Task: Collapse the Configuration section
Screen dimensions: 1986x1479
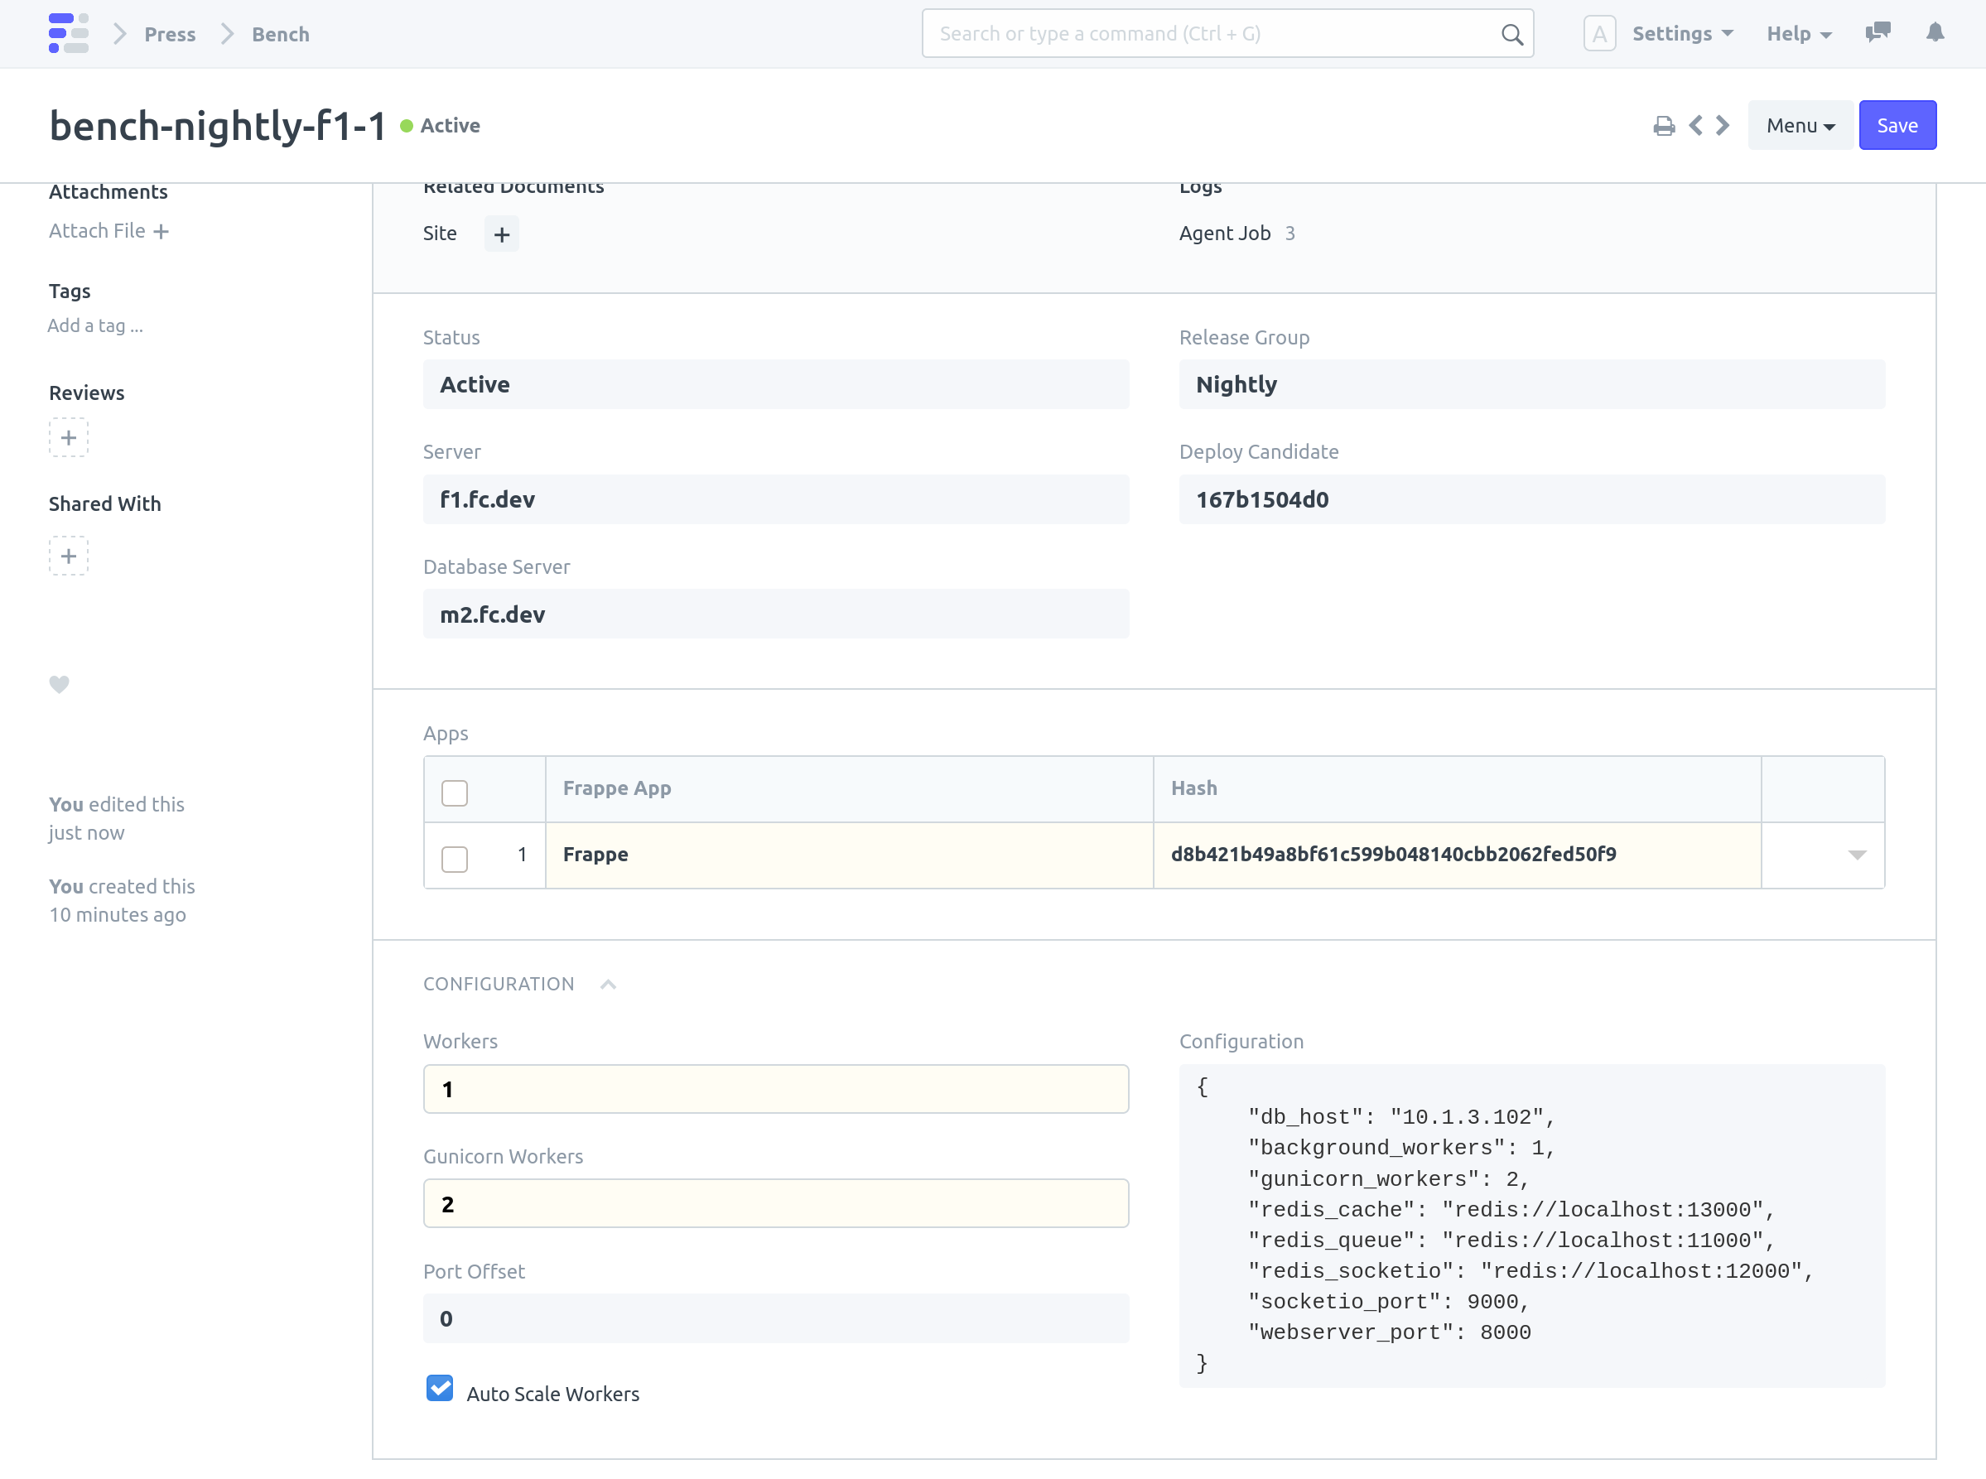Action: 608,984
